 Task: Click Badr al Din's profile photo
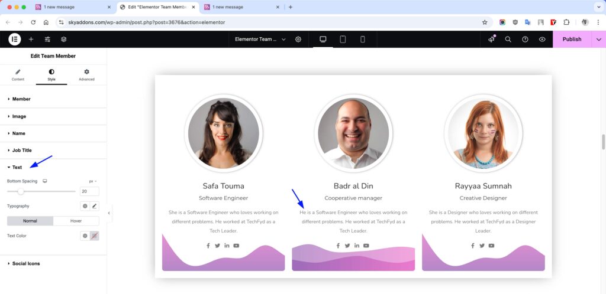click(x=353, y=133)
